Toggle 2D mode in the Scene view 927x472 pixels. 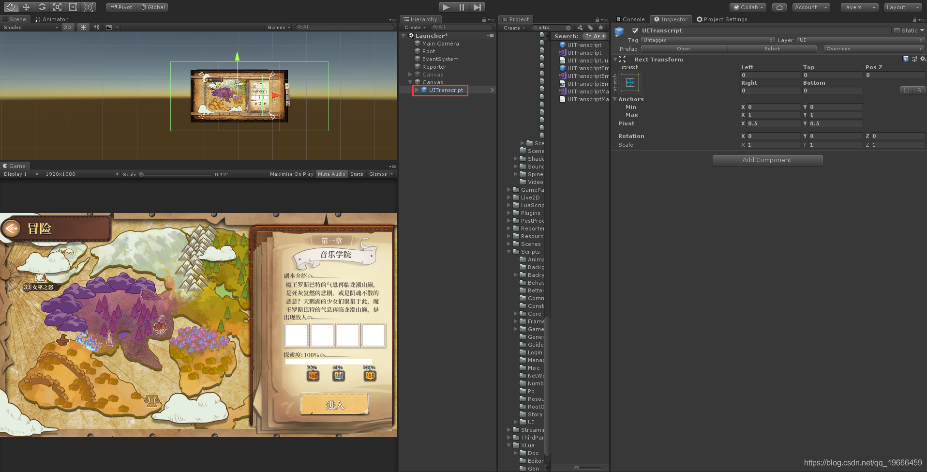pos(67,27)
